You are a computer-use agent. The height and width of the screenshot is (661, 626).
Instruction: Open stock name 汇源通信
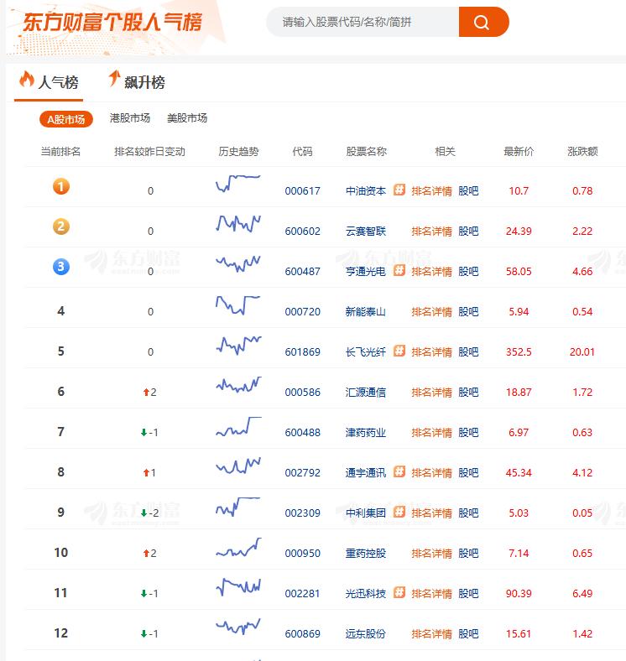pyautogui.click(x=366, y=392)
